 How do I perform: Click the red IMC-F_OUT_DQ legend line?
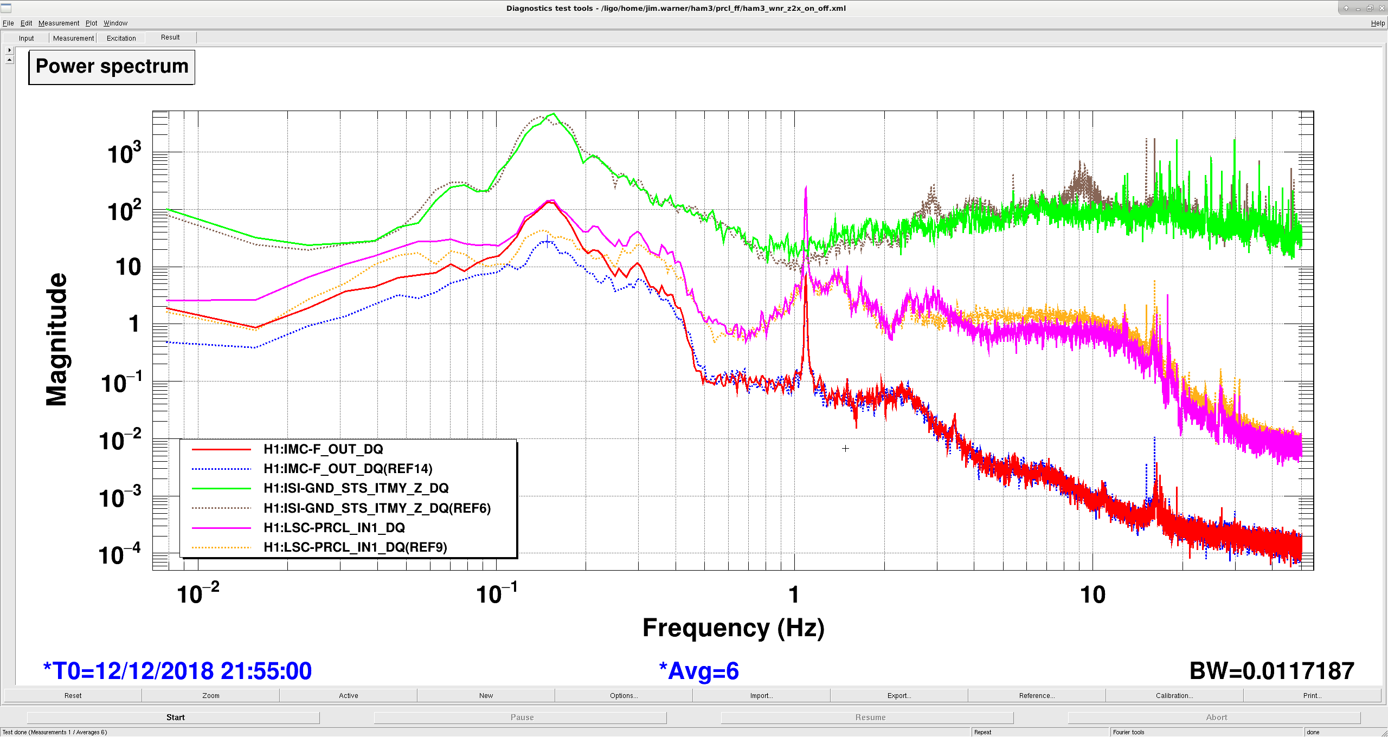[221, 449]
